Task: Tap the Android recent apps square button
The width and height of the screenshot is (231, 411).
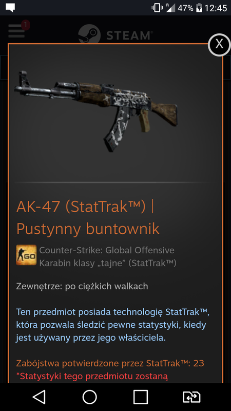Action: [140, 397]
